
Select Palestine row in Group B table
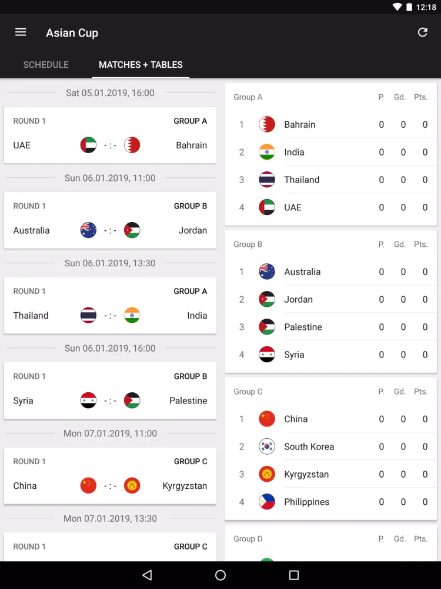click(x=330, y=327)
